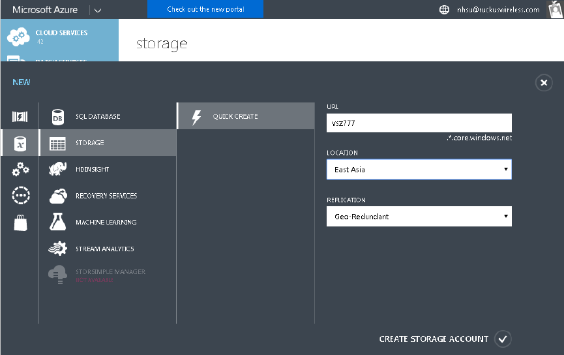Click the URL input field containing vsz777

tap(419, 123)
